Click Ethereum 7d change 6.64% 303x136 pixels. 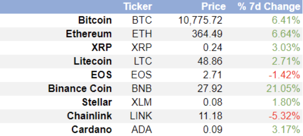[x=286, y=34]
